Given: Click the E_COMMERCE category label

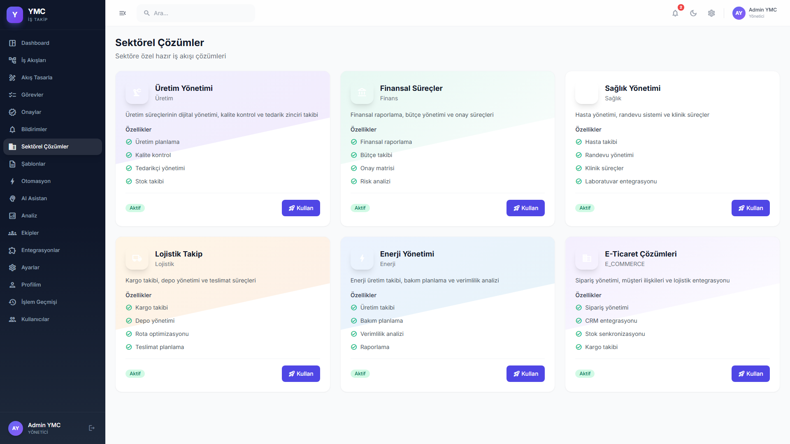Looking at the screenshot, I should pos(625,264).
